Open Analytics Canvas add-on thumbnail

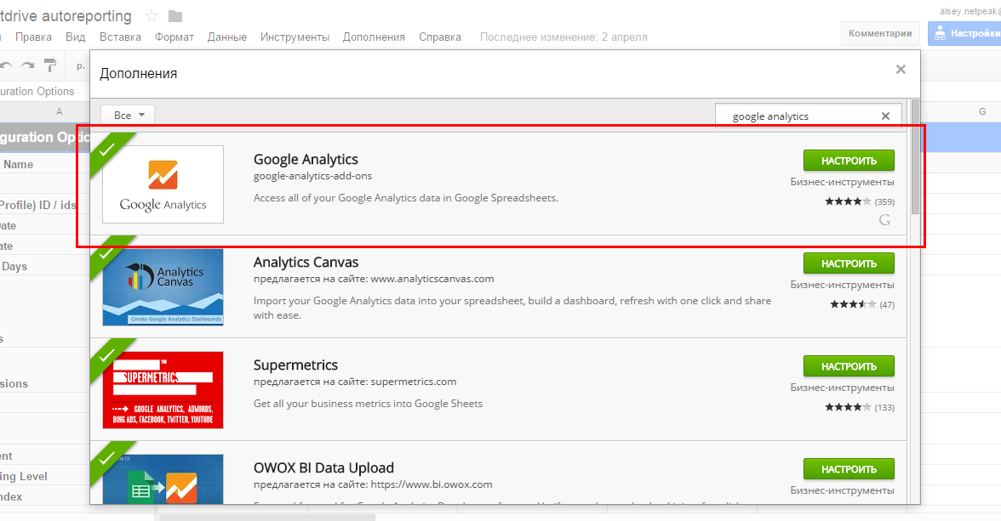pos(163,287)
